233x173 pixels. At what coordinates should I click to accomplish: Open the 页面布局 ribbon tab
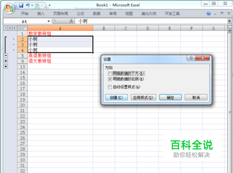tap(61, 13)
